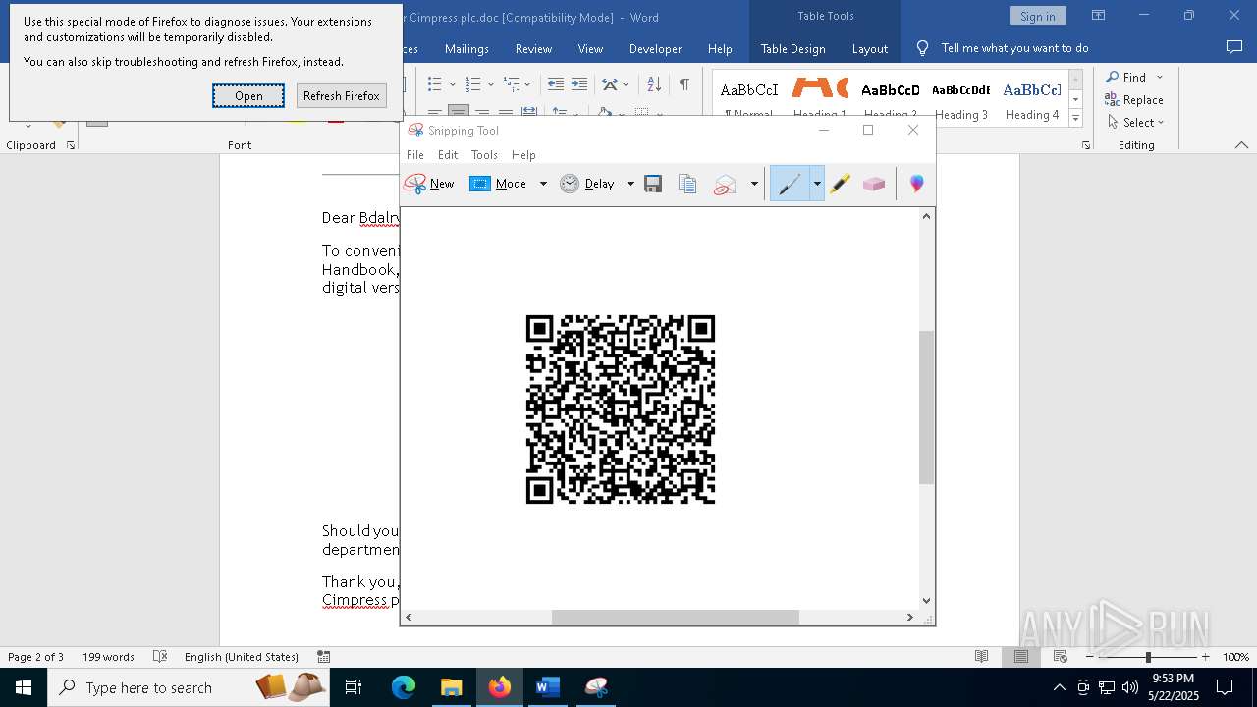Click the Numbering list icon in Word
Screen dimensions: 1257x707
(473, 84)
